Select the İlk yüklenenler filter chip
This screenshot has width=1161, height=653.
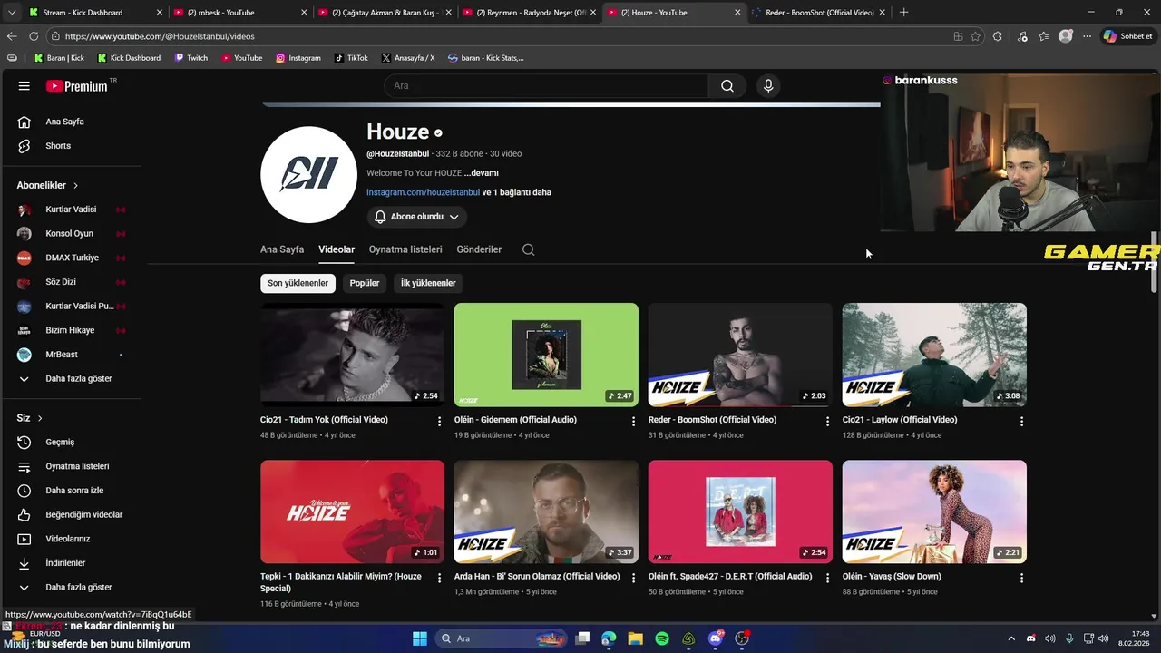pos(428,283)
